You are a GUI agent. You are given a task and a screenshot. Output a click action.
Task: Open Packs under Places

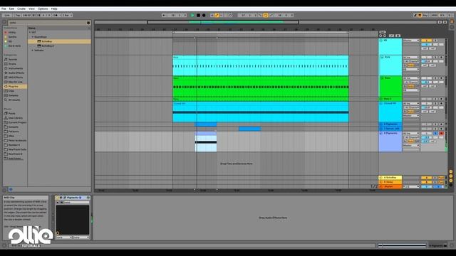[11, 114]
